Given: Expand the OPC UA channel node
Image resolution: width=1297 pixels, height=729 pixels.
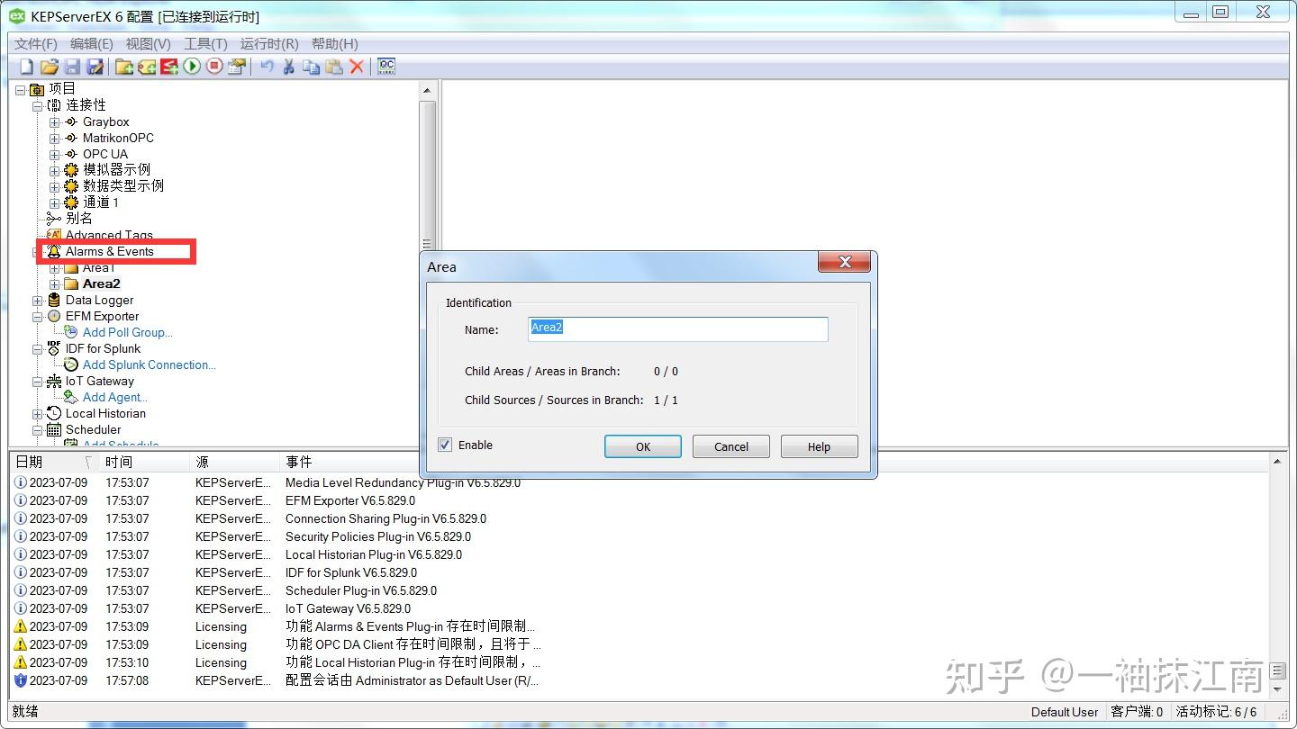Looking at the screenshot, I should tap(55, 155).
